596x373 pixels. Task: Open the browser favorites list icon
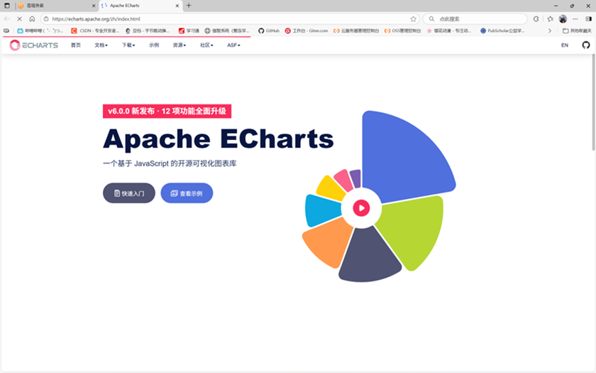[x=550, y=18]
